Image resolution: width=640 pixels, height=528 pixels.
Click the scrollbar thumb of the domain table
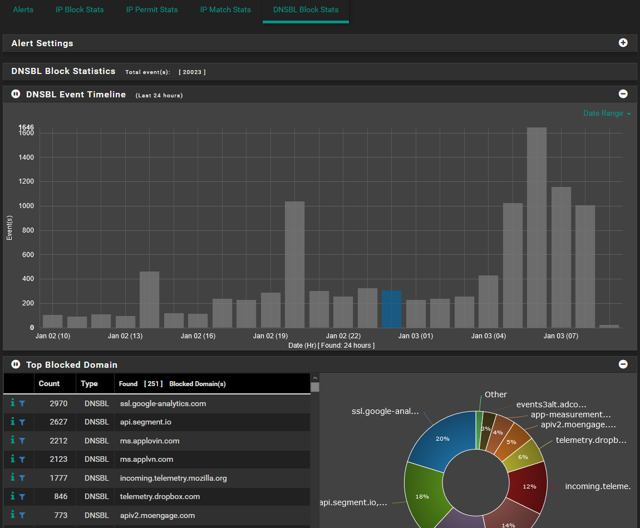(x=314, y=387)
